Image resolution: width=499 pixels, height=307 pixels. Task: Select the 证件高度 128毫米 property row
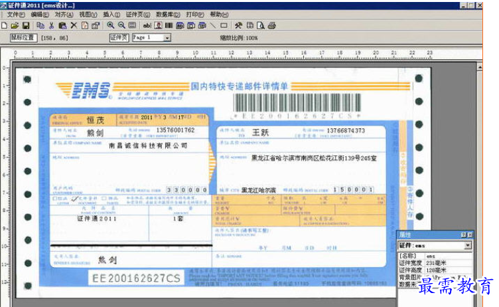coord(435,270)
